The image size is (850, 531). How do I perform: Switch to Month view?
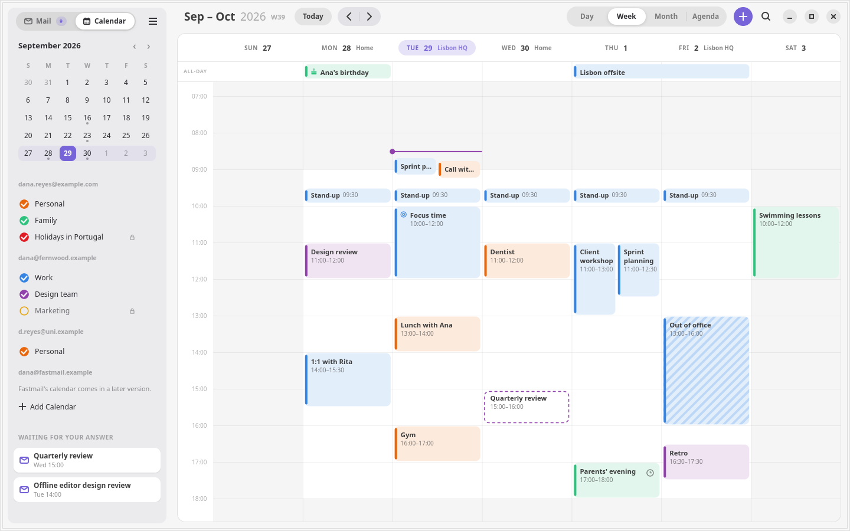(666, 17)
